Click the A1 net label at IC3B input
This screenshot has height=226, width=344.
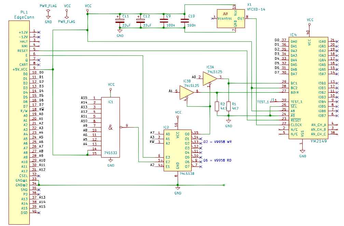(x=171, y=91)
